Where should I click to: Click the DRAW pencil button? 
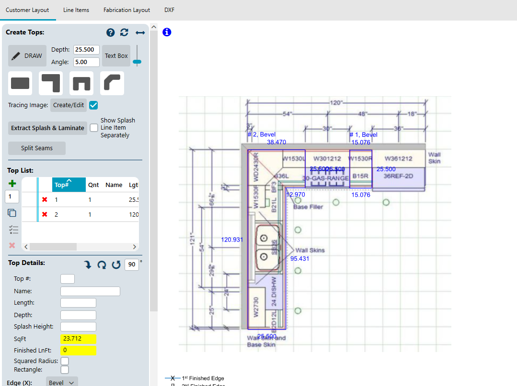click(x=27, y=55)
